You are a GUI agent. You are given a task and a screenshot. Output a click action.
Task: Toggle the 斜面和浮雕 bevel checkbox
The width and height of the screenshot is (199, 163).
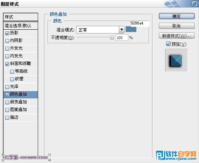[x=7, y=64]
